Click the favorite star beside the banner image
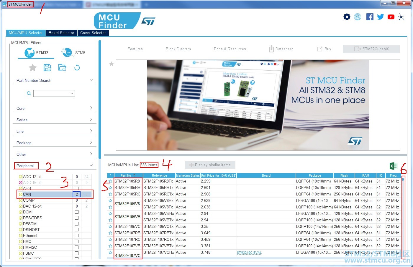This screenshot has height=267, width=413. pyautogui.click(x=112, y=64)
